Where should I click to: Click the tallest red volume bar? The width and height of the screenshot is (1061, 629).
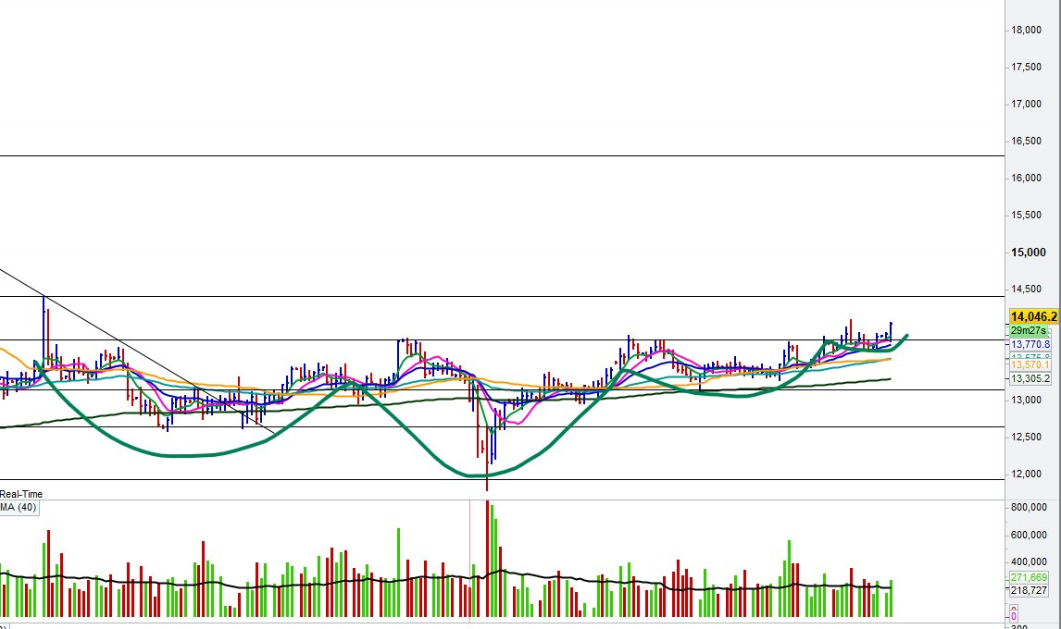coord(487,559)
